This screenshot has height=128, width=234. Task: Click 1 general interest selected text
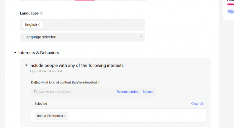[46, 71]
